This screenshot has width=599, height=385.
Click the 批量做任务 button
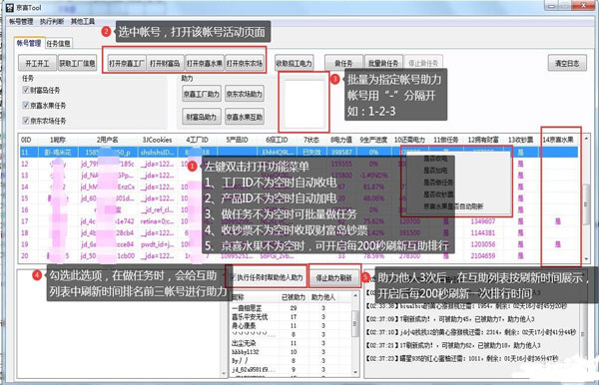pyautogui.click(x=383, y=64)
